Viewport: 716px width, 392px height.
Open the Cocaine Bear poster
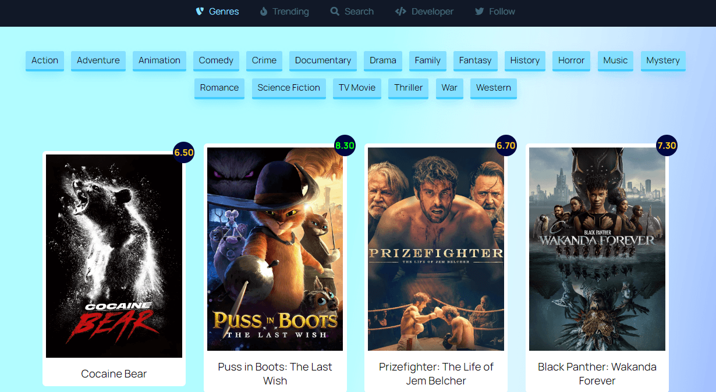click(x=114, y=256)
